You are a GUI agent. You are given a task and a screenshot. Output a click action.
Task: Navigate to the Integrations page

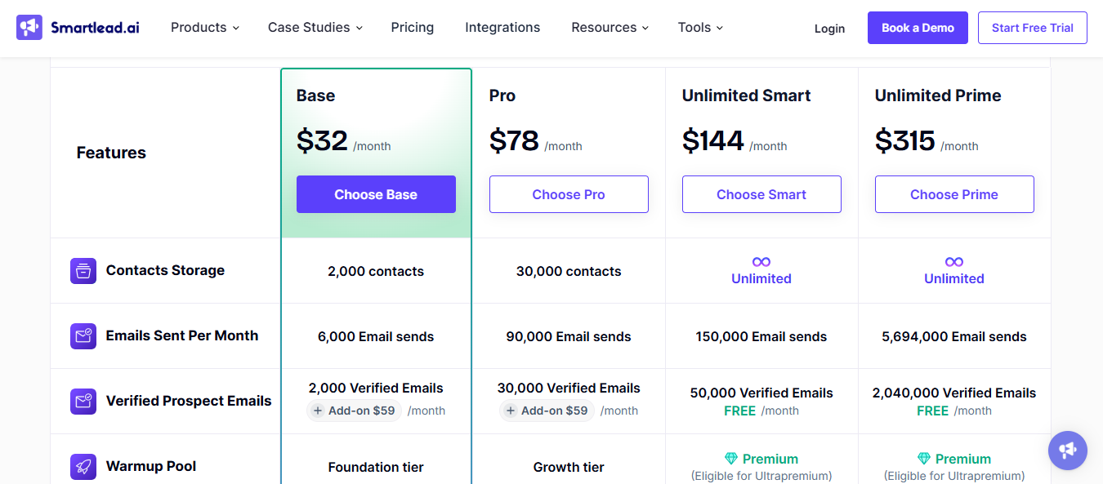pos(502,27)
